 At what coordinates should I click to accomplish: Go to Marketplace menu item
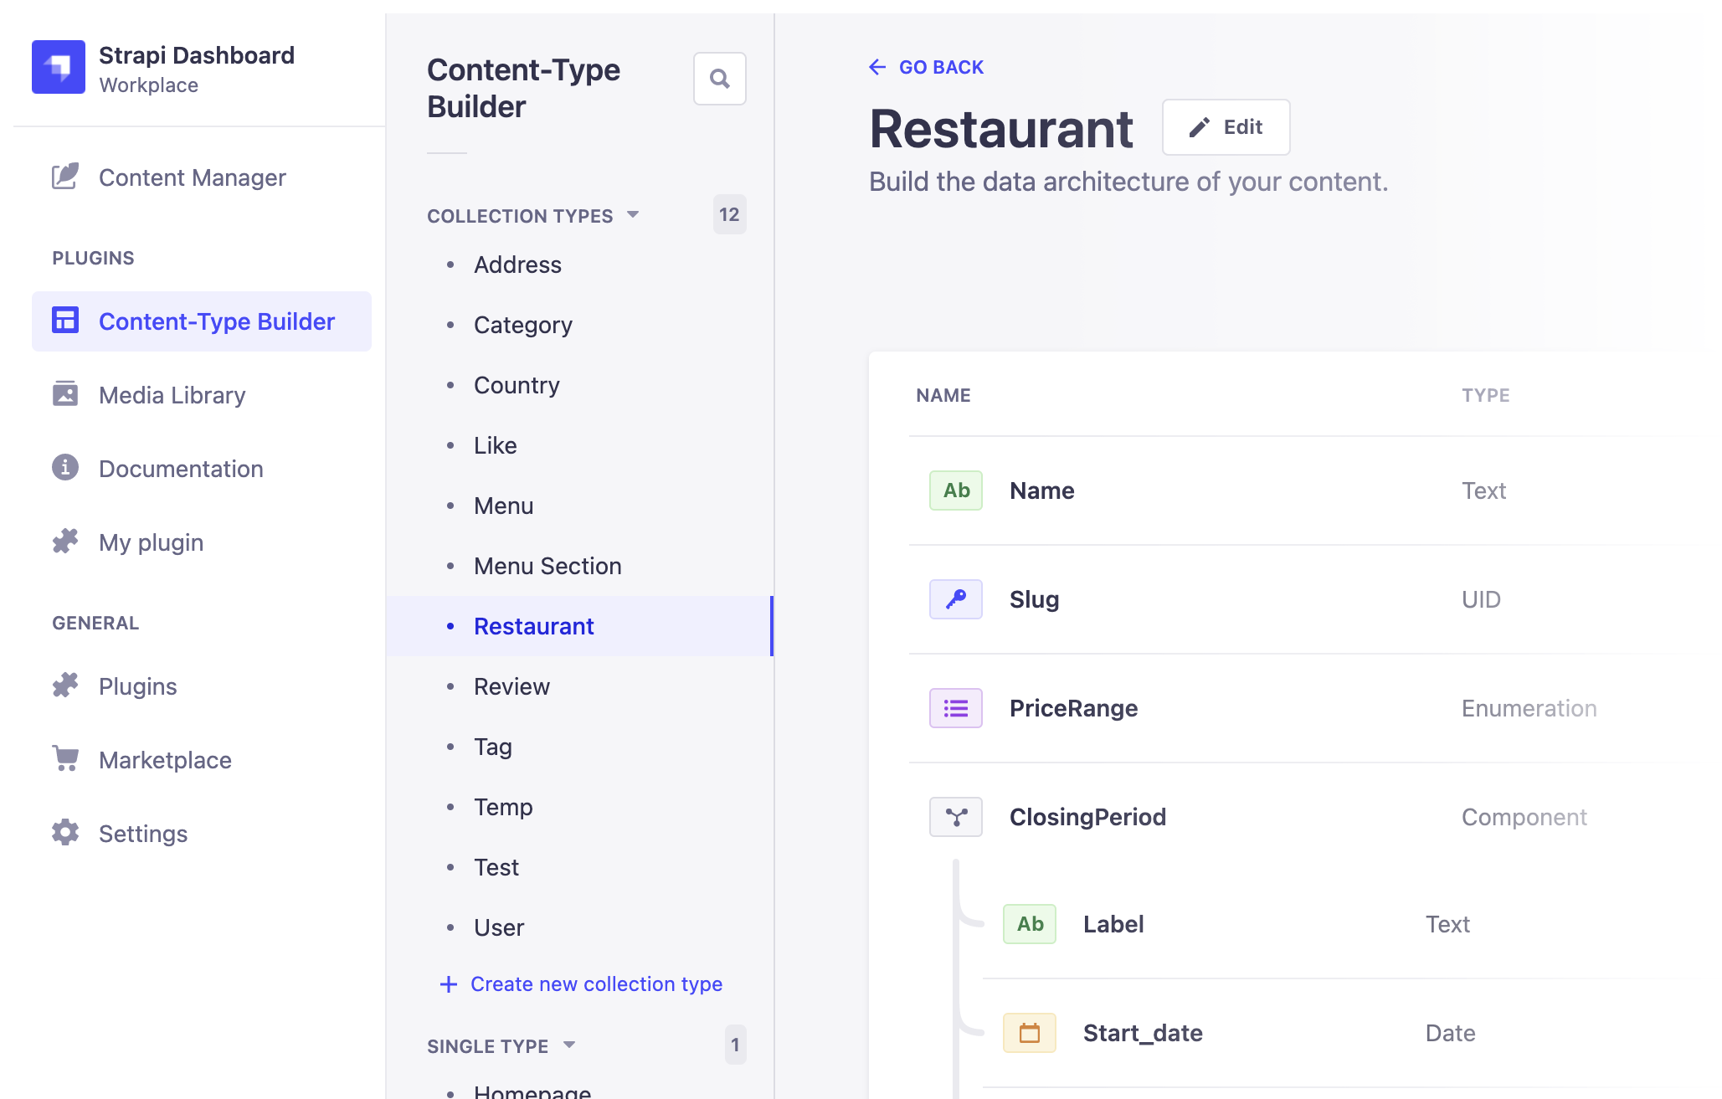[202, 760]
